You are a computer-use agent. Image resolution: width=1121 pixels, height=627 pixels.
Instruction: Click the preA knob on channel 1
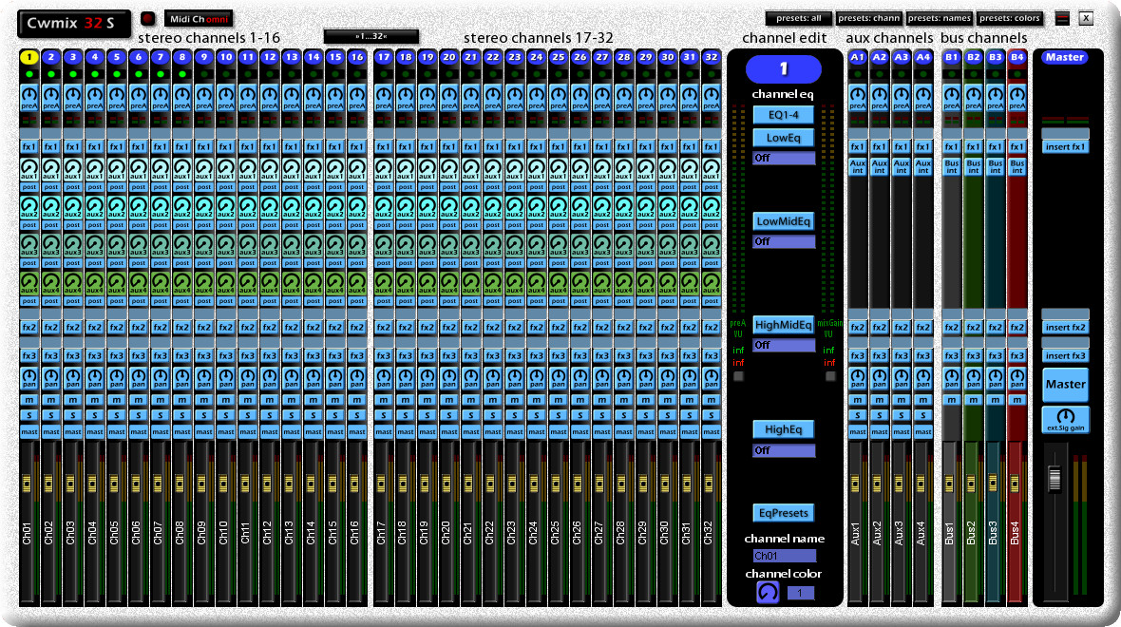point(28,95)
